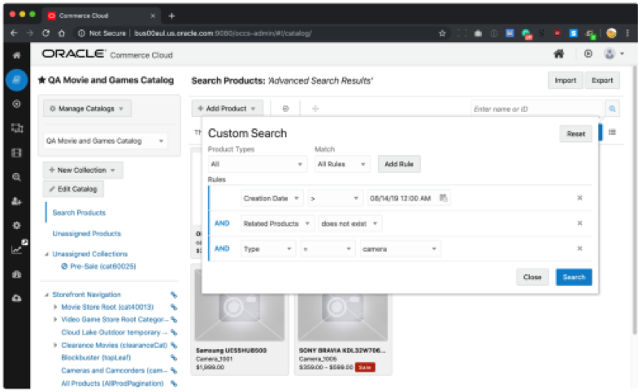This screenshot has height=392, width=638.
Task: Open the 'does not exist' operator dropdown
Action: tap(353, 223)
